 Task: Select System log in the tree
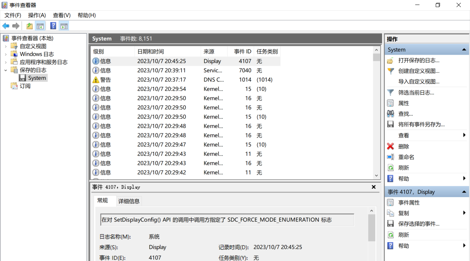point(37,78)
